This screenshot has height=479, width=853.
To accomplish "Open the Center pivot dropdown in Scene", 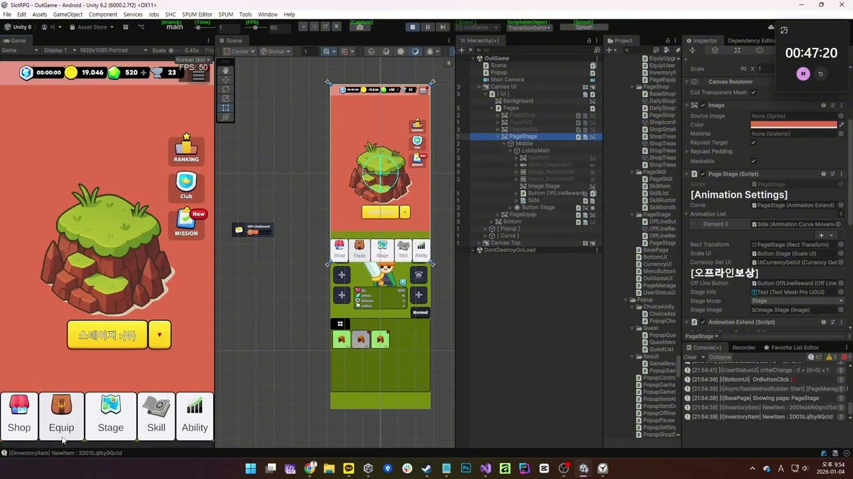I will (x=239, y=51).
